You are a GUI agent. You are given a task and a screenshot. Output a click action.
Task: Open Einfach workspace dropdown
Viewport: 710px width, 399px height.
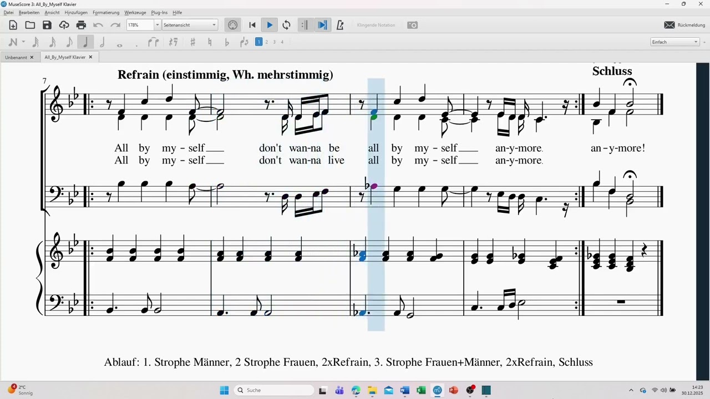pos(675,42)
